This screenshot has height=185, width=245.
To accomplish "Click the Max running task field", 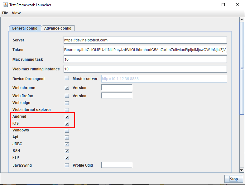I will (145, 59).
